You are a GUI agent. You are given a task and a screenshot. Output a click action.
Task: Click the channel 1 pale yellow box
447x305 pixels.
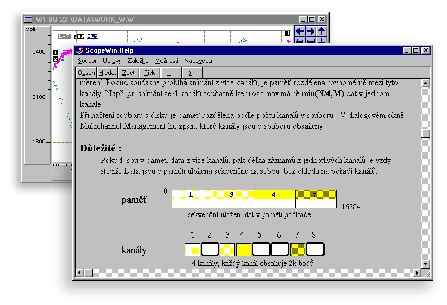tap(193, 250)
